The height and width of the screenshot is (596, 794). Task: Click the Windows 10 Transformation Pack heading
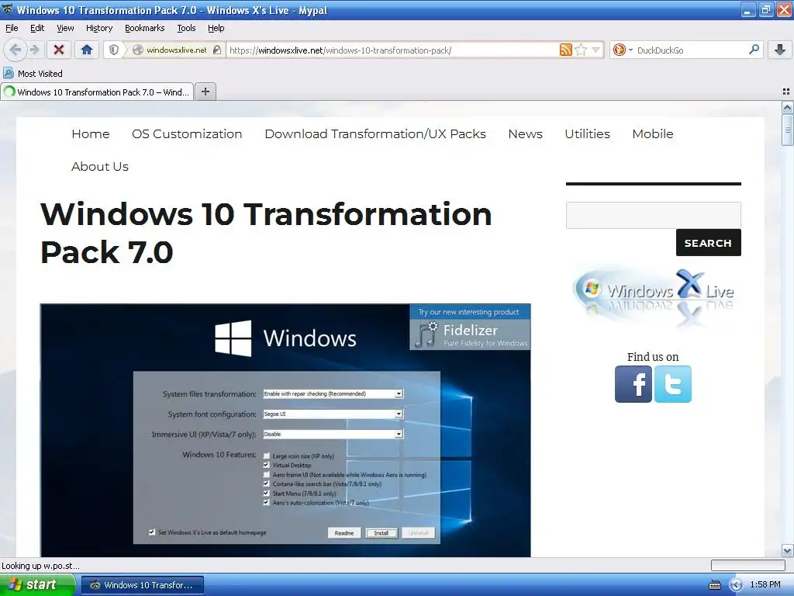point(266,233)
